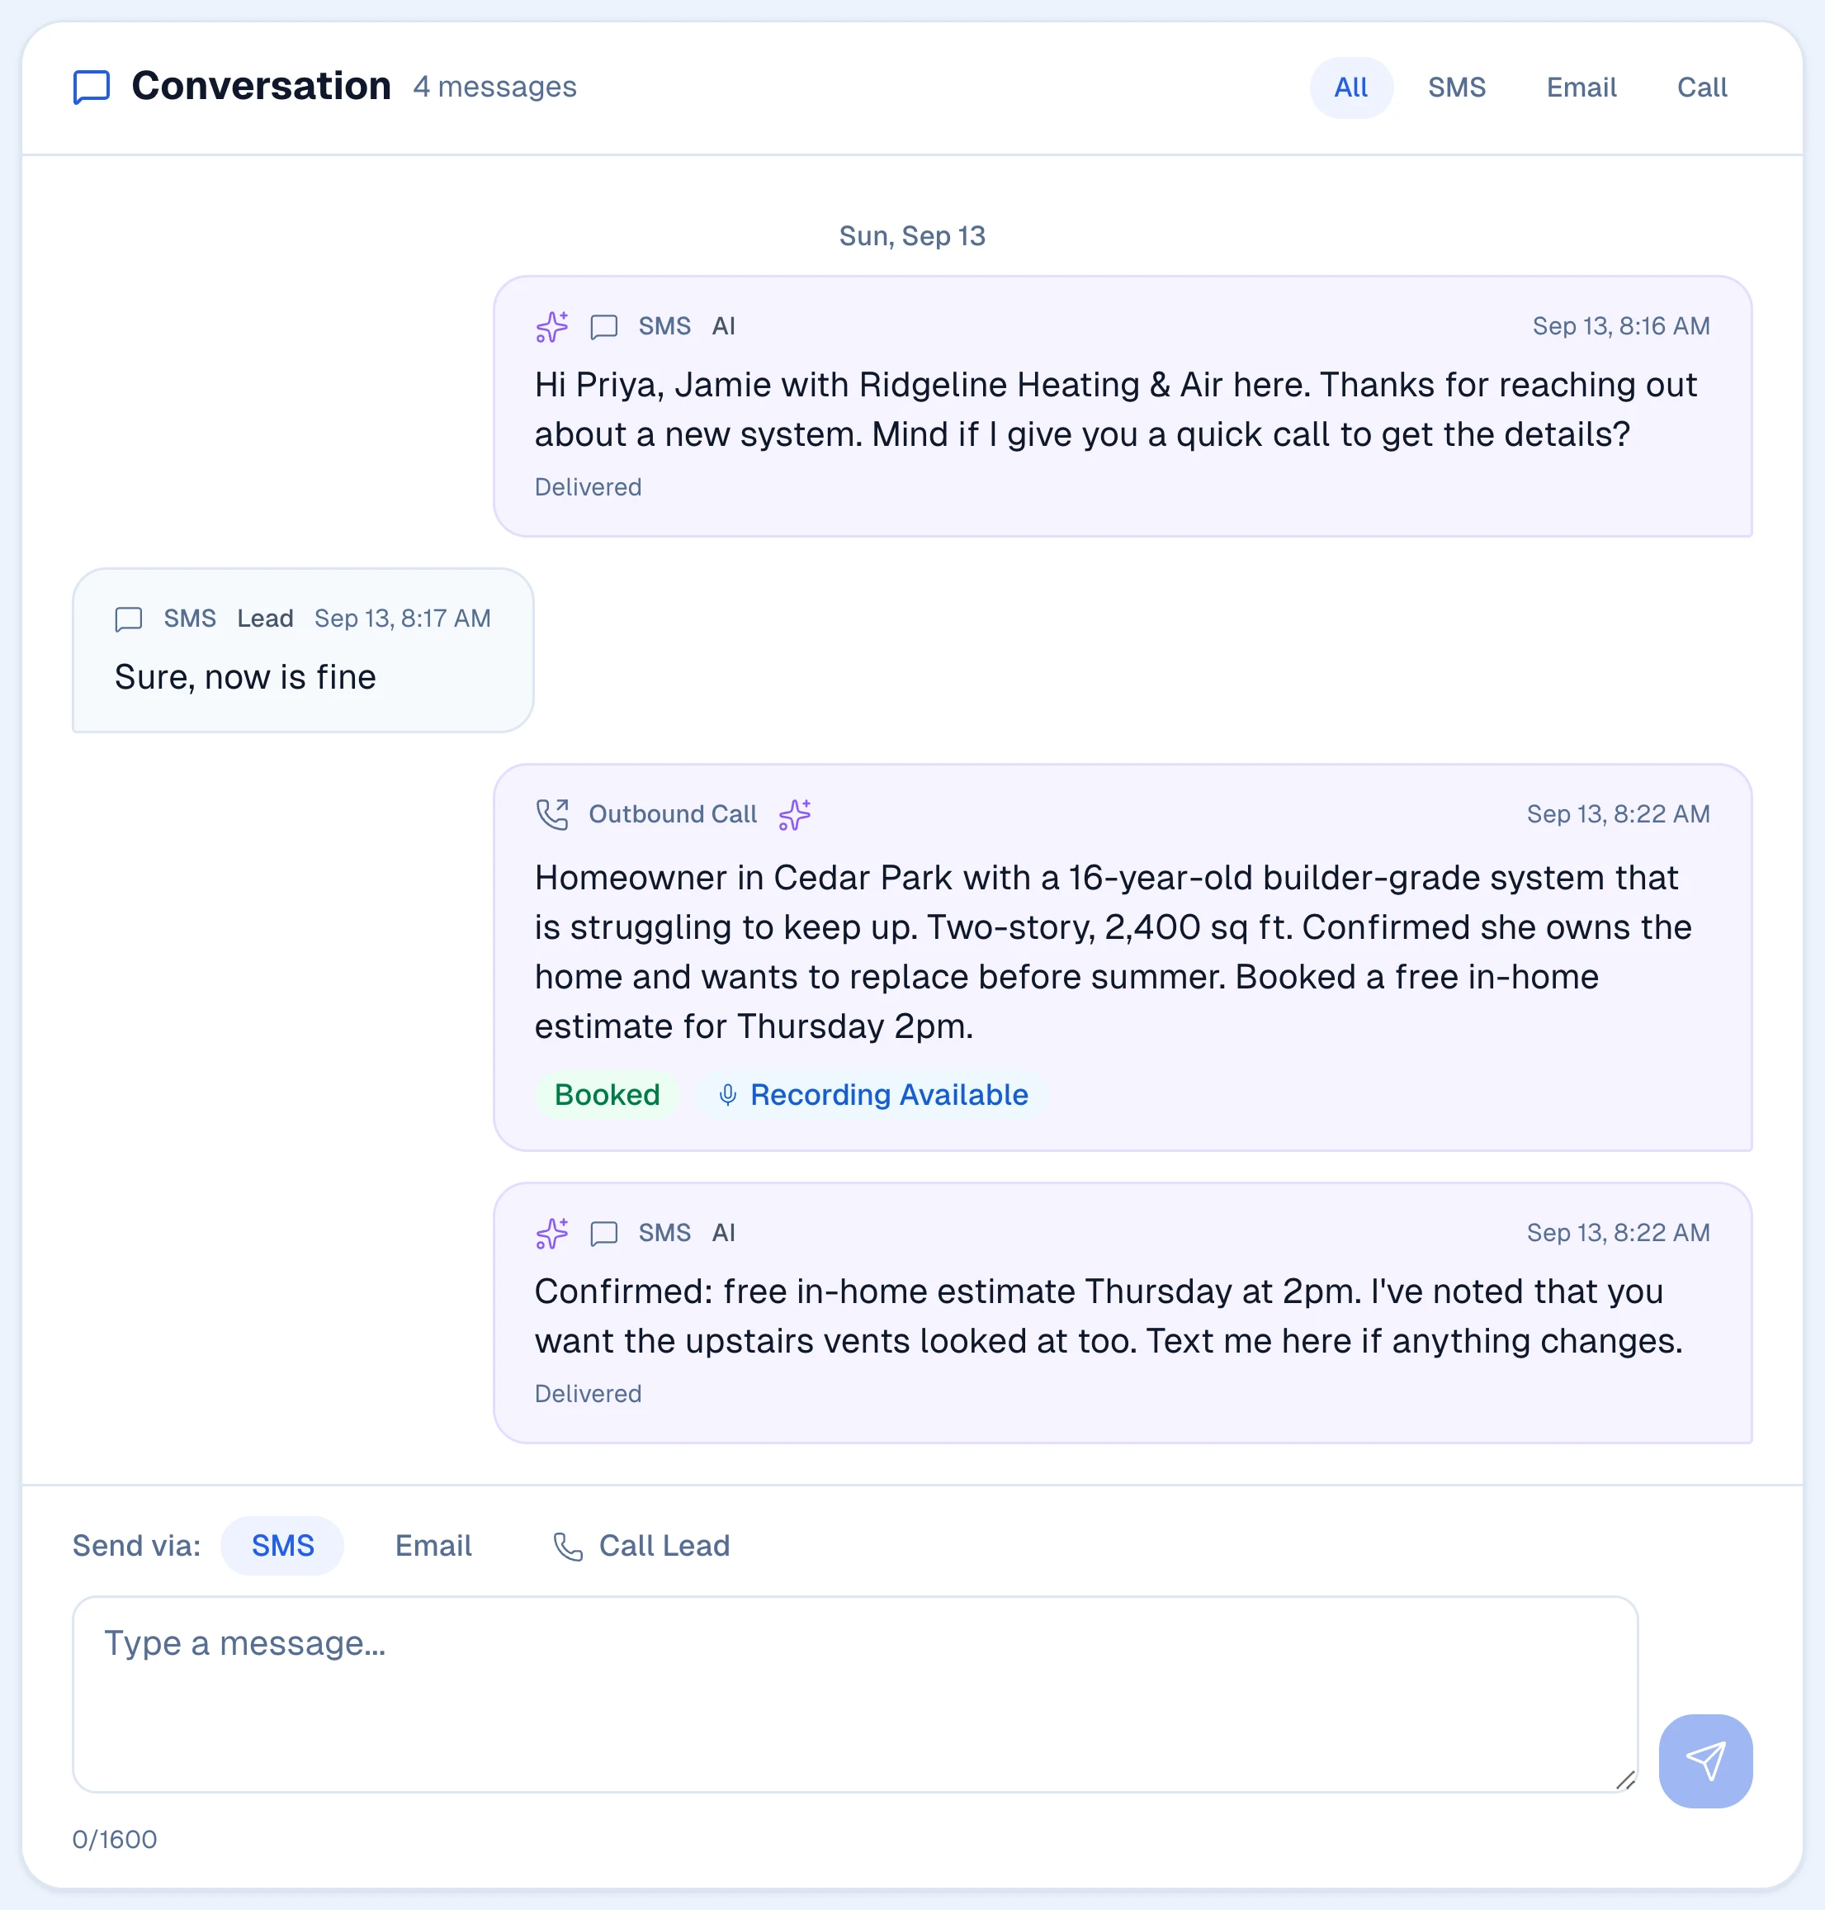Viewport: 1825px width, 1910px height.
Task: Select SMS as the send via channel
Action: tap(282, 1546)
